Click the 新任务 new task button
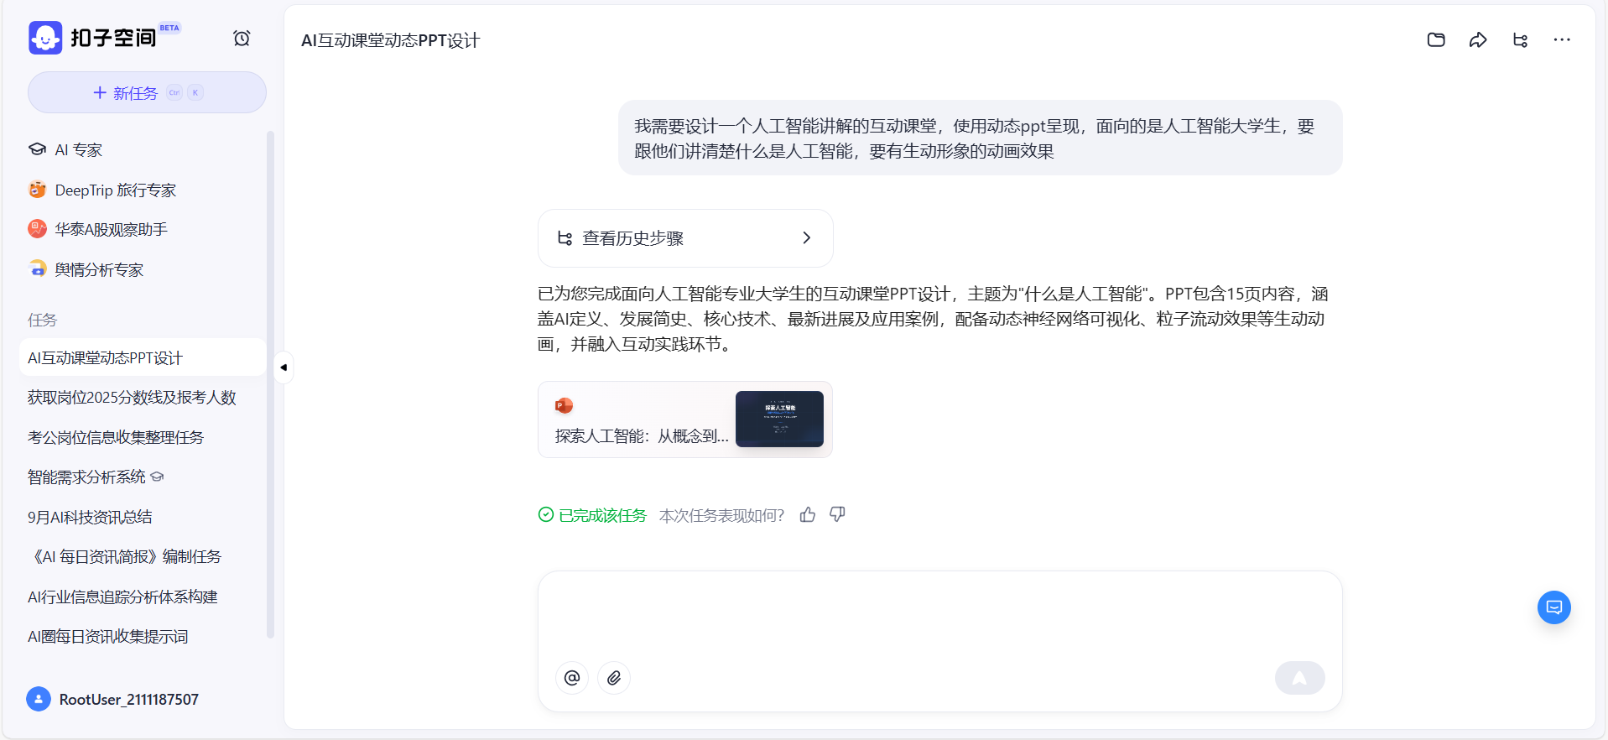 pos(147,93)
